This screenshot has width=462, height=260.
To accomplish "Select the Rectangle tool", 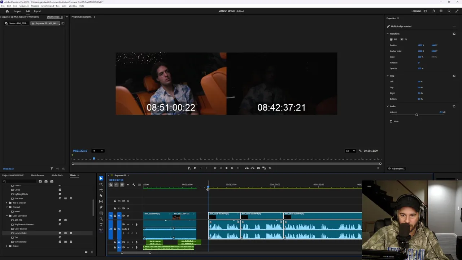I will click(x=101, y=213).
